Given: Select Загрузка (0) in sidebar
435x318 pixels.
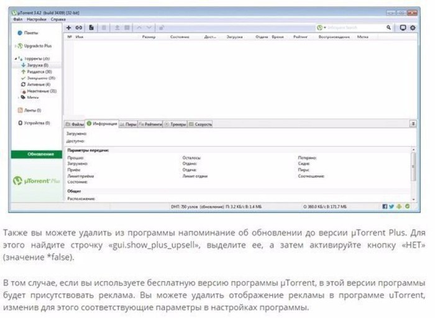Looking at the screenshot, I should pyautogui.click(x=35, y=65).
